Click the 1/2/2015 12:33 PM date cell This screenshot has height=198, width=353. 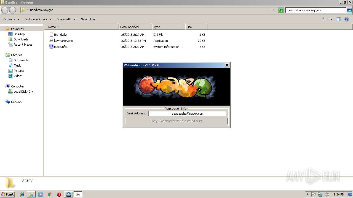(x=132, y=41)
